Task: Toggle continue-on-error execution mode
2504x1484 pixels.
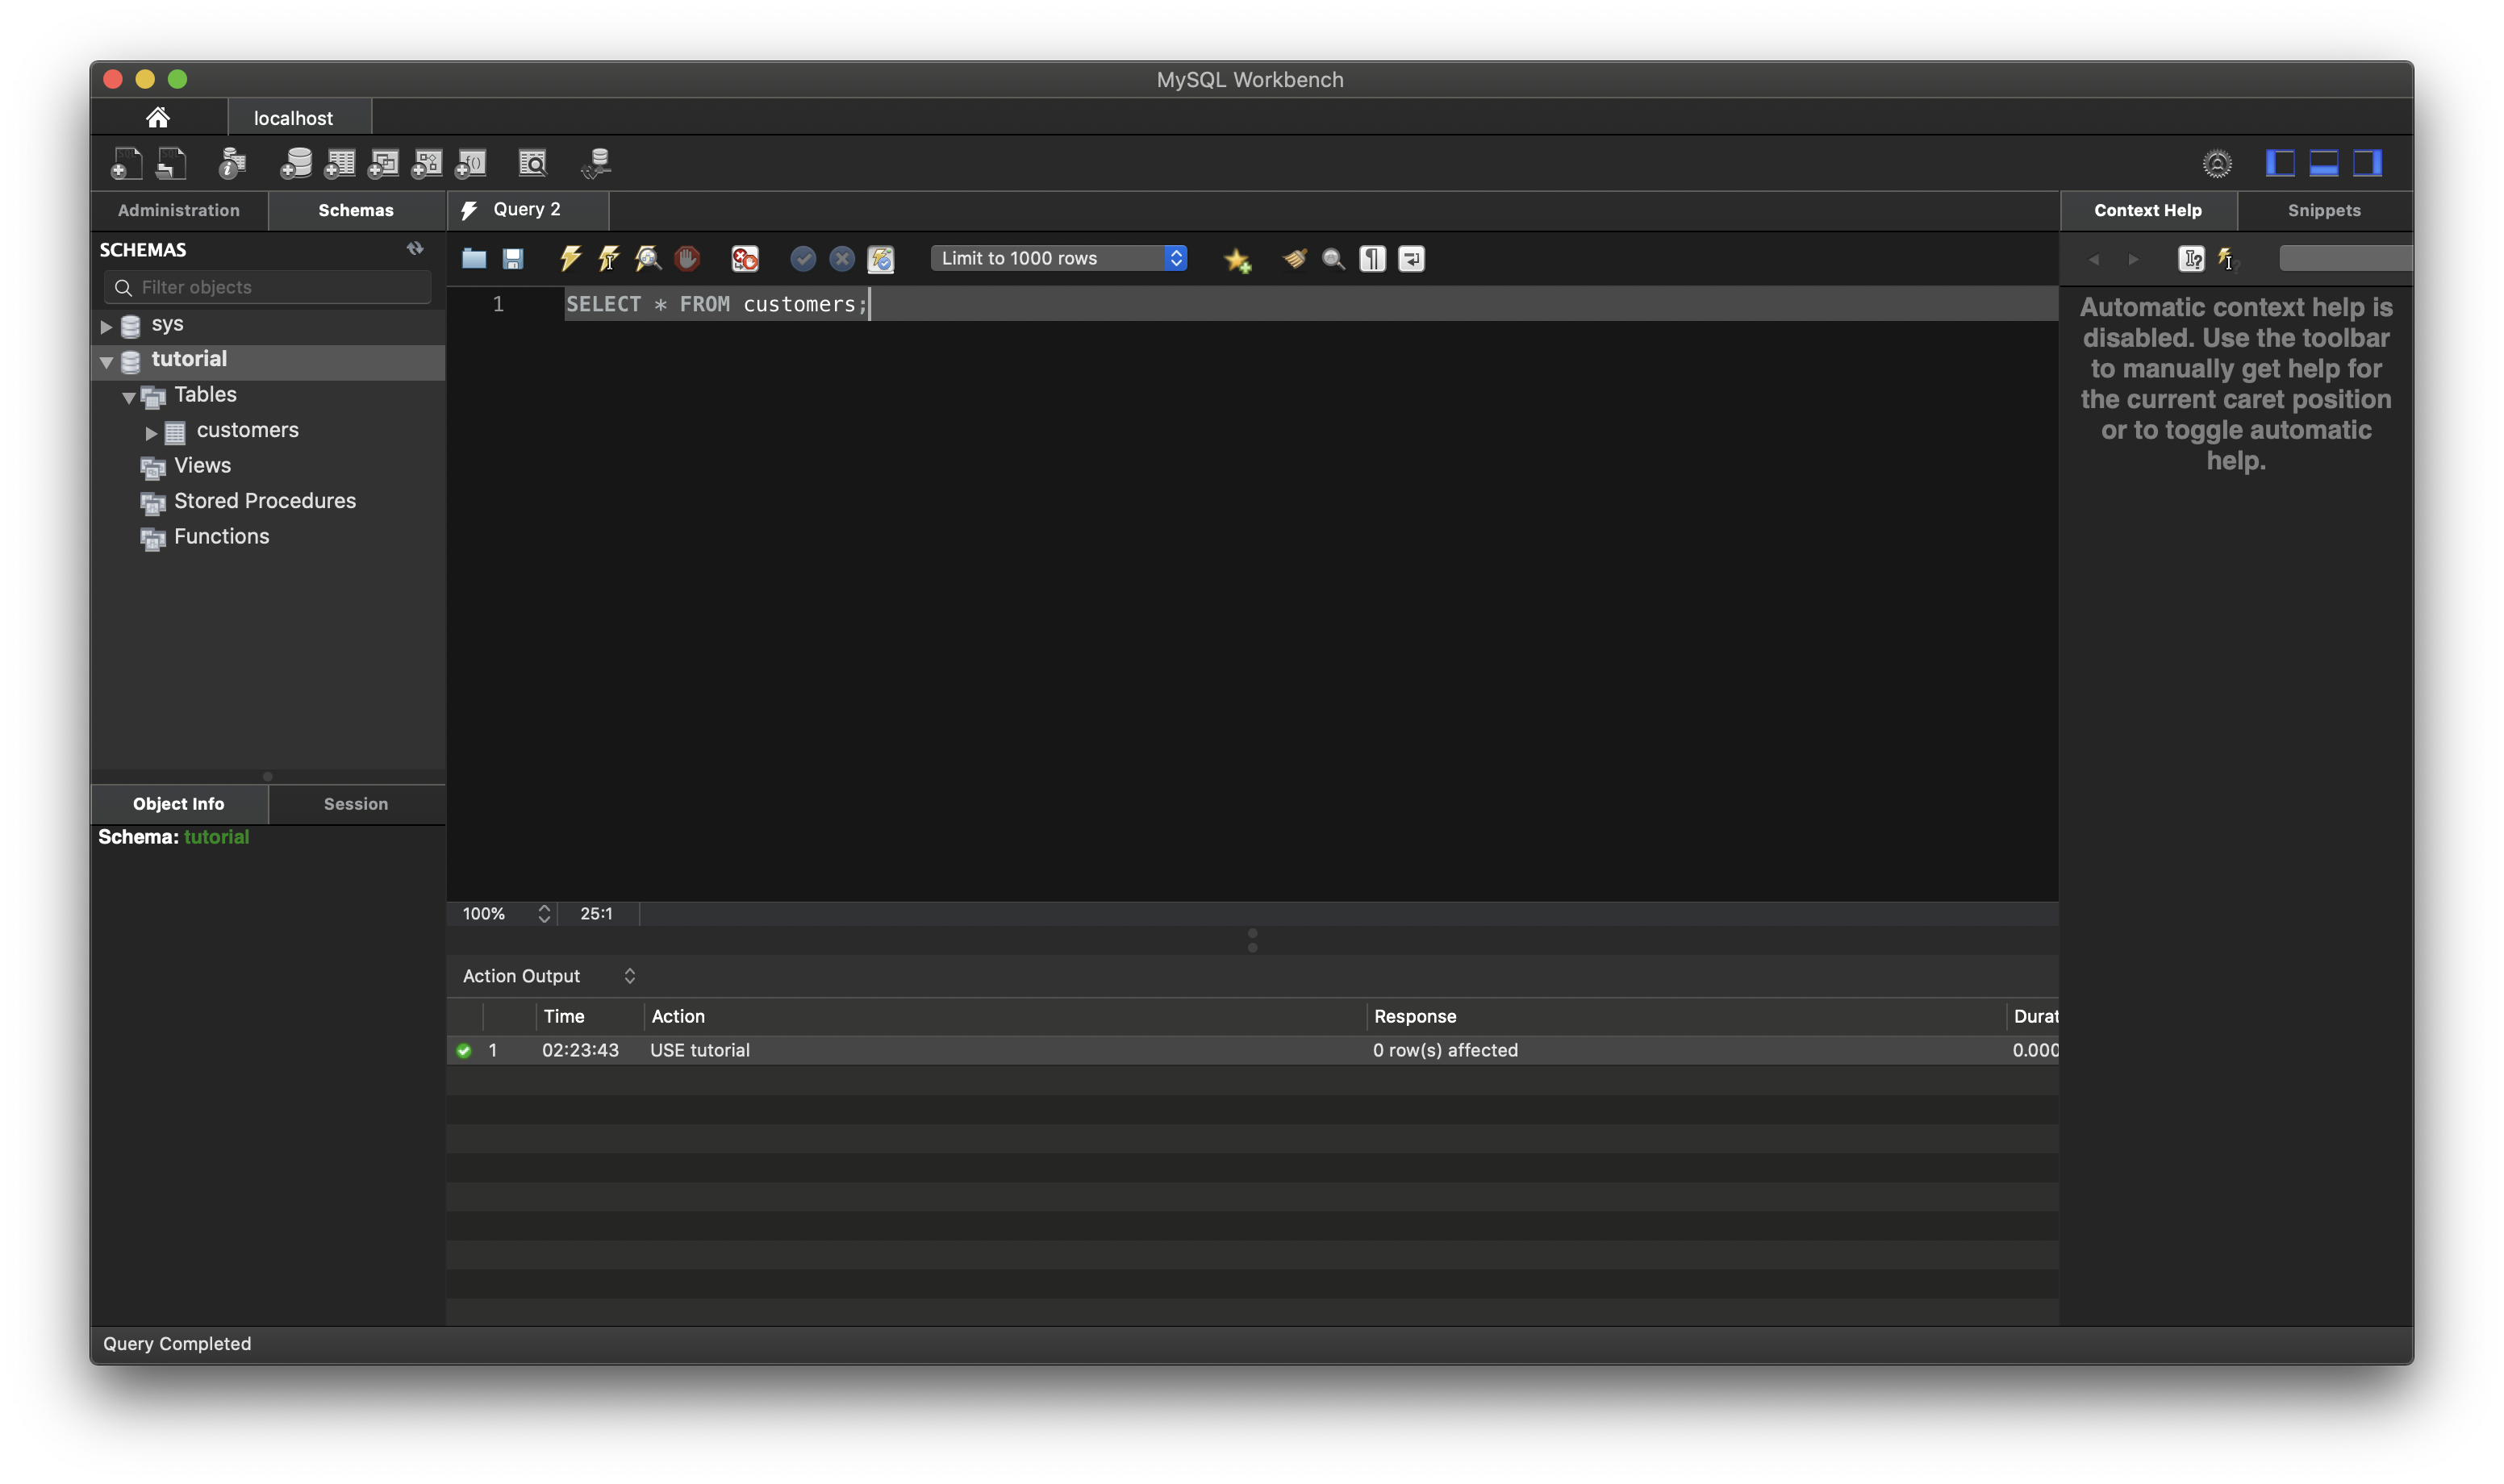Action: pos(745,259)
